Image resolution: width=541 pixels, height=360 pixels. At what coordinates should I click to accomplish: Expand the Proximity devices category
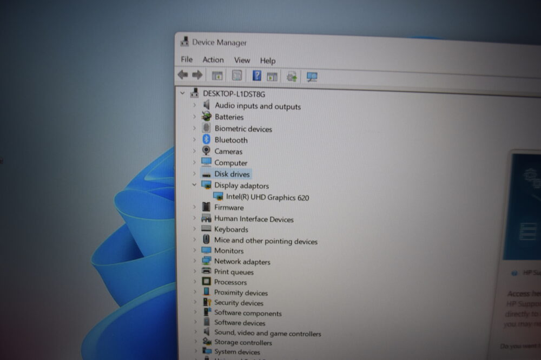click(195, 291)
